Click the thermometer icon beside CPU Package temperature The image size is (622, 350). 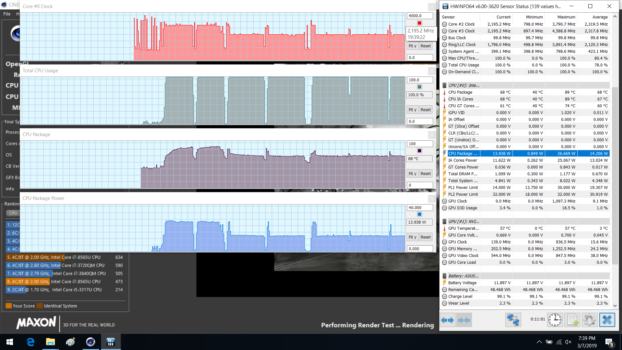pos(444,92)
